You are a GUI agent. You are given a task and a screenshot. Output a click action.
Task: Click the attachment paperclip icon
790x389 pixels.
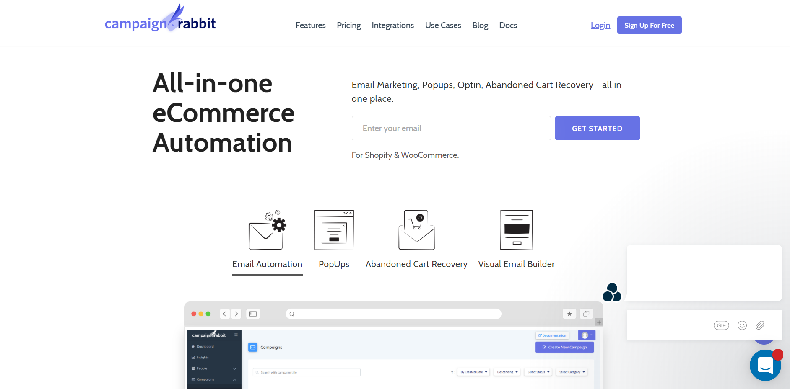(x=760, y=325)
